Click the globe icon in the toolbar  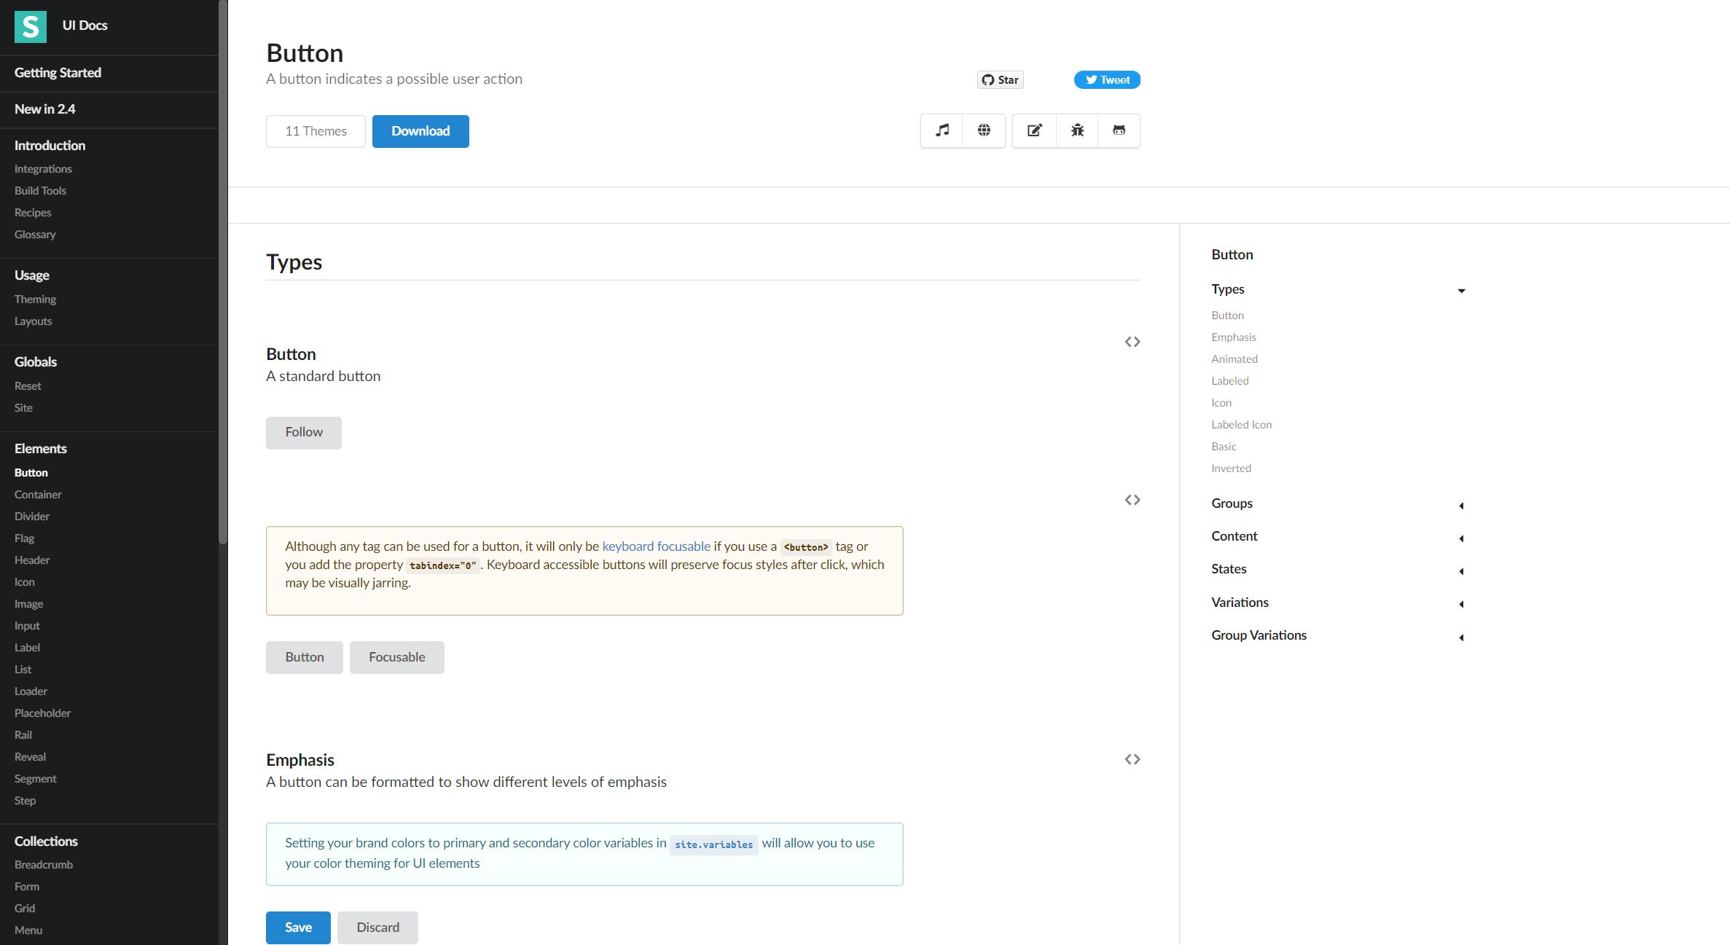[984, 130]
